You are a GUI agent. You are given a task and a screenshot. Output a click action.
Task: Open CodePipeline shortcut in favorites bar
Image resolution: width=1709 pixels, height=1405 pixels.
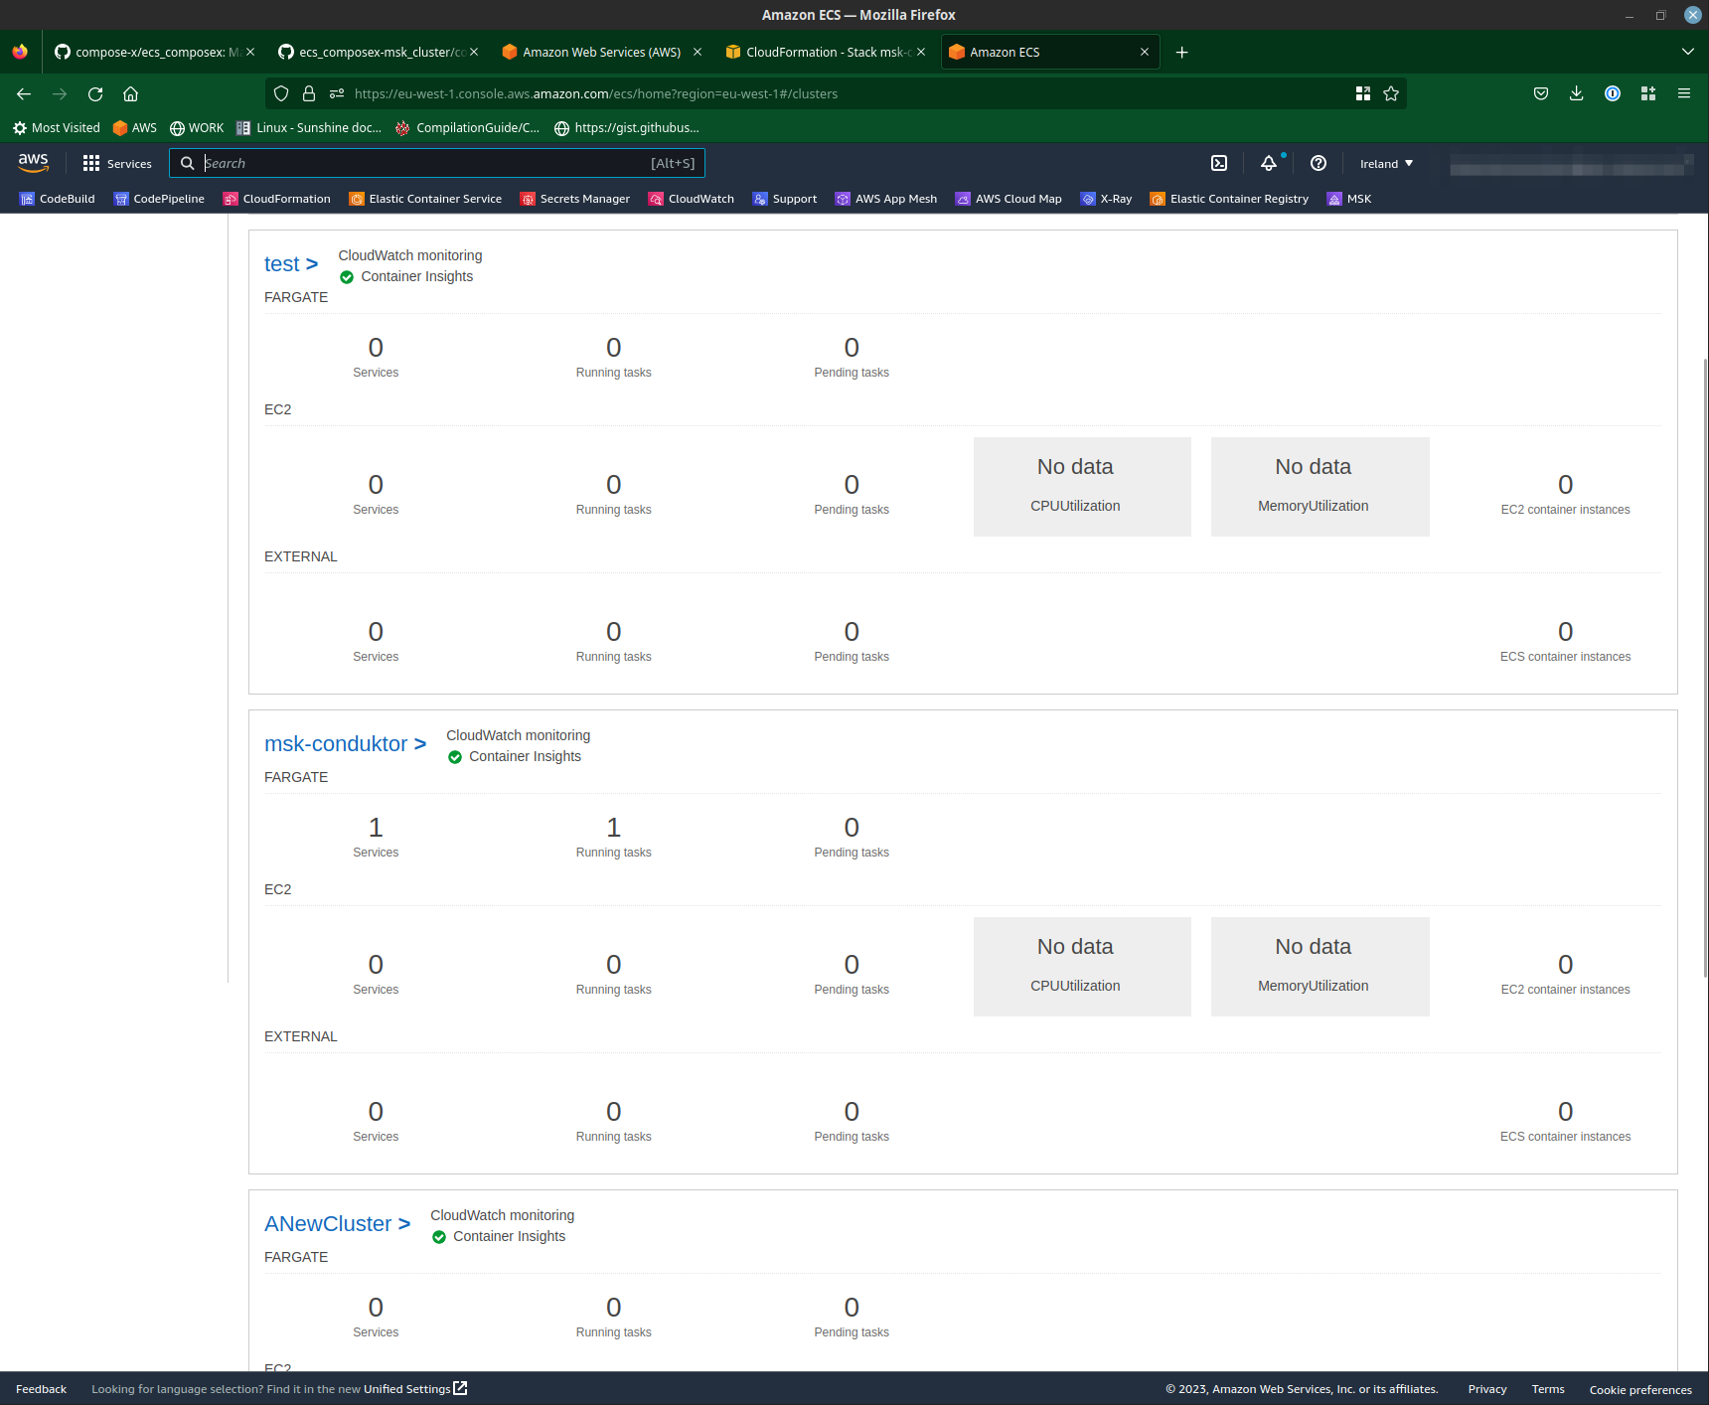pyautogui.click(x=159, y=199)
